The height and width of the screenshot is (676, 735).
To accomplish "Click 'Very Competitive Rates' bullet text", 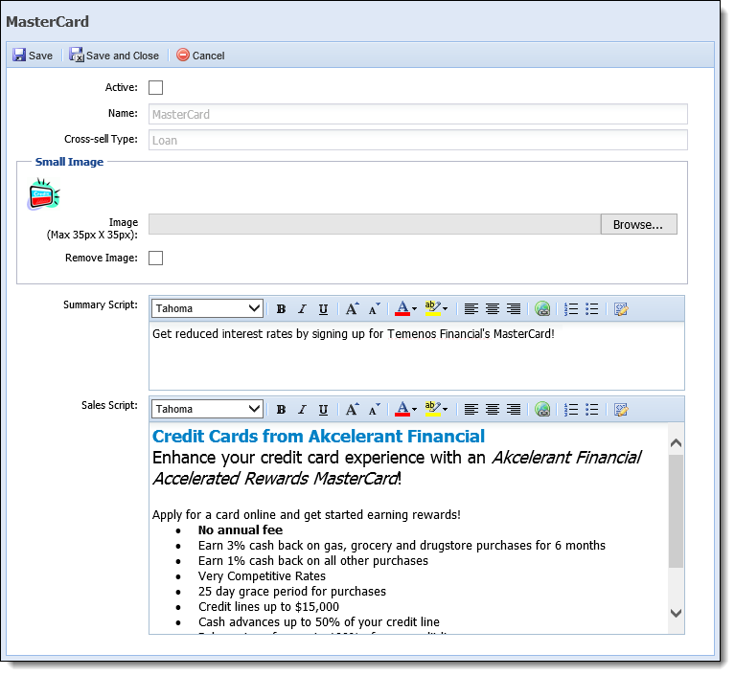I will [x=262, y=576].
